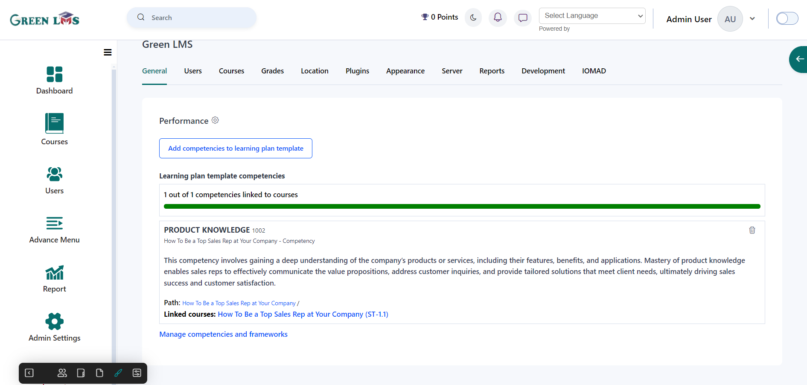Open Users from the sidebar
Viewport: 807px width, 385px height.
(x=55, y=181)
